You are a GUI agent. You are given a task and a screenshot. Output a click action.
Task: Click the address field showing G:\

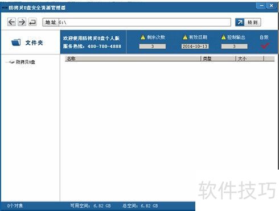click(145, 22)
